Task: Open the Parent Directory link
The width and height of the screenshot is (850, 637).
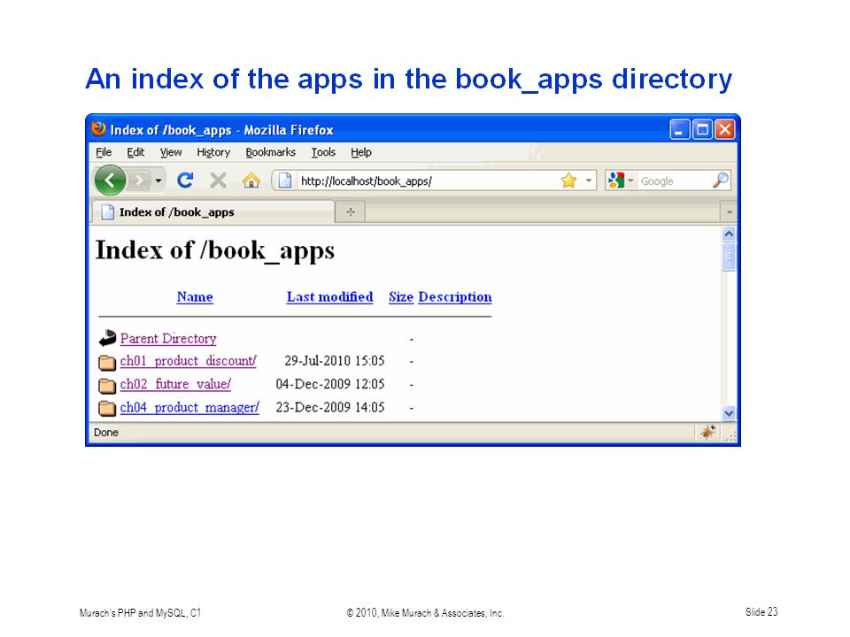Action: tap(168, 339)
